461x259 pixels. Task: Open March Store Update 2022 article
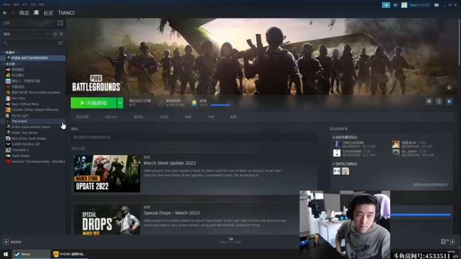pos(169,163)
